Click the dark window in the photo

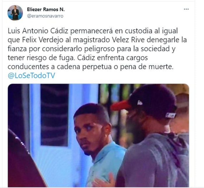54,115
